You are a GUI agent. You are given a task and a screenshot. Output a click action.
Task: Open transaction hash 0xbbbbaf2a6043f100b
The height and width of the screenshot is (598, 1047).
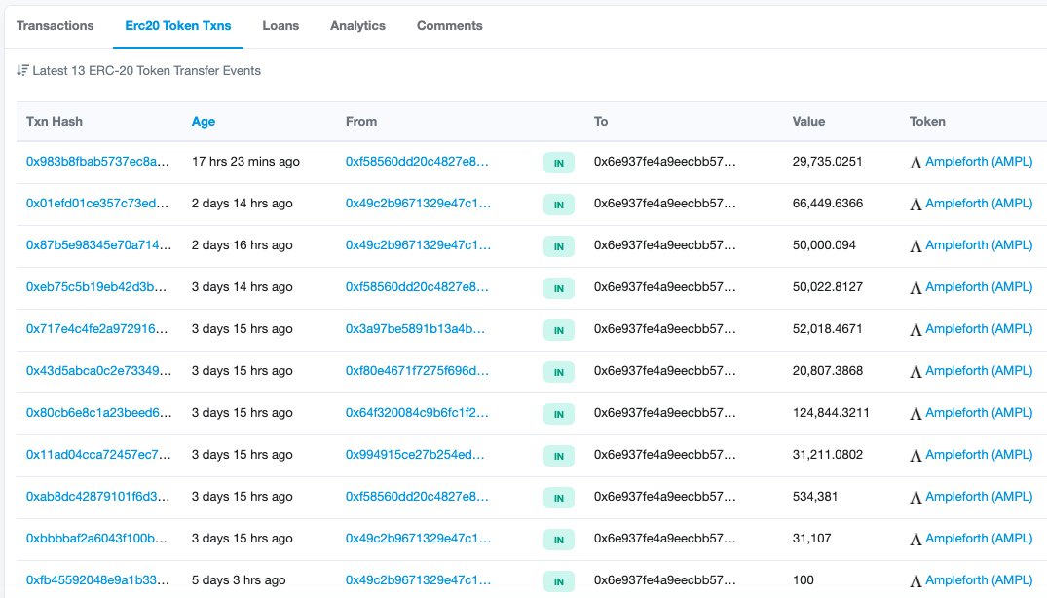point(96,539)
